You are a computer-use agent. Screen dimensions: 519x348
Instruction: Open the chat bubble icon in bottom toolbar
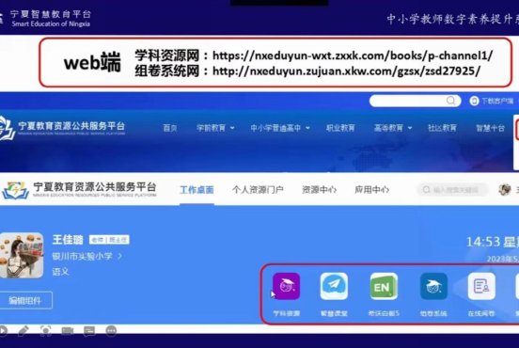[89, 330]
